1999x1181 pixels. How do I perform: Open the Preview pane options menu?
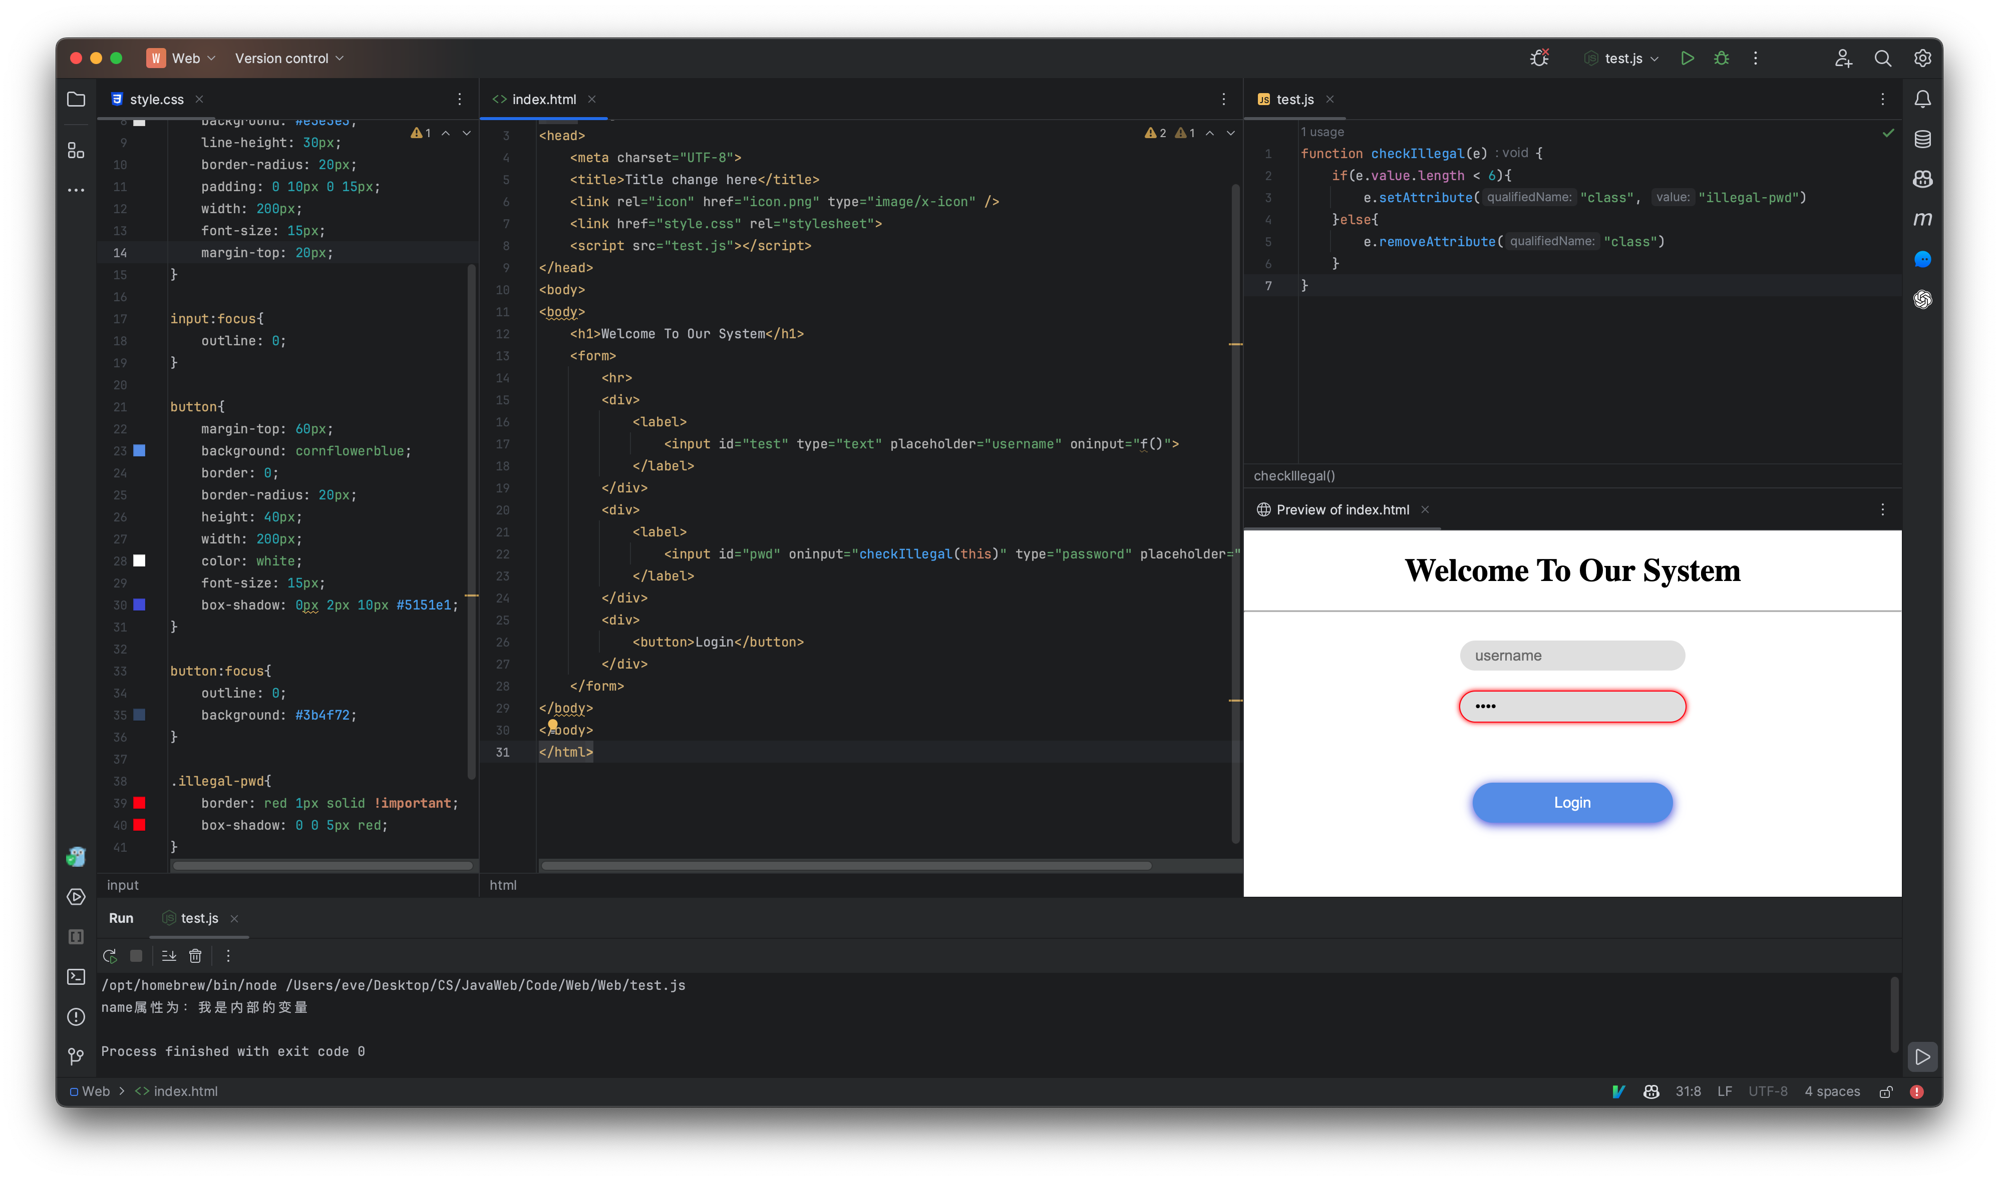coord(1883,509)
